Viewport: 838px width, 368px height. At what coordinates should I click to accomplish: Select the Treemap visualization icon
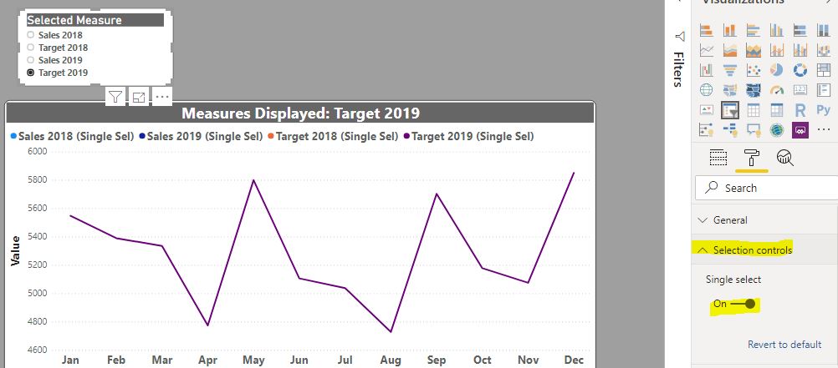(824, 70)
